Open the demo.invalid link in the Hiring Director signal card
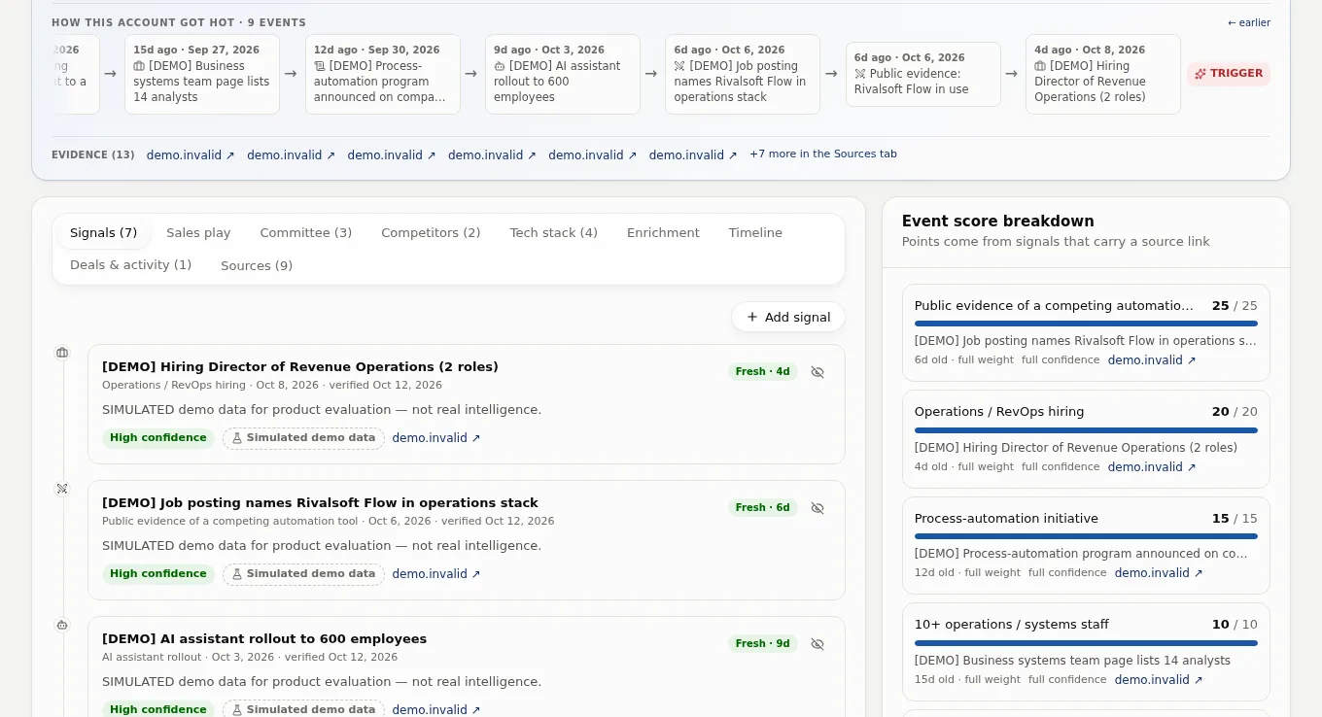The image size is (1322, 717). (436, 438)
